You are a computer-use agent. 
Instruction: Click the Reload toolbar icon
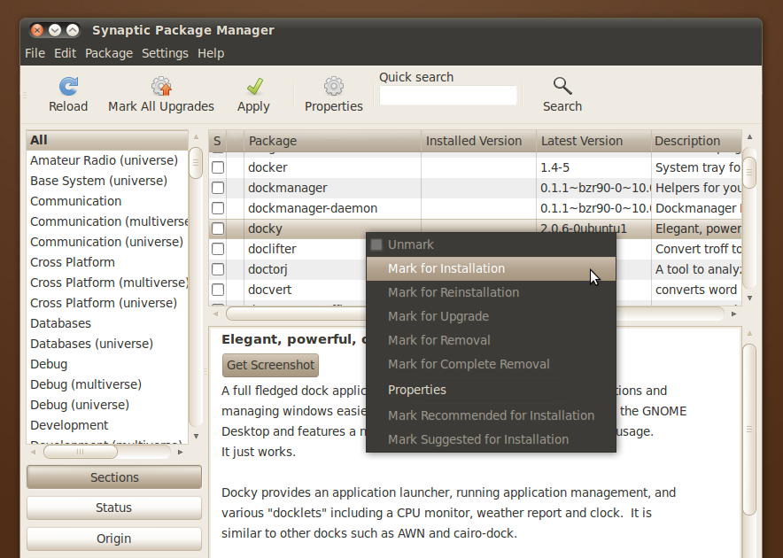[x=68, y=87]
